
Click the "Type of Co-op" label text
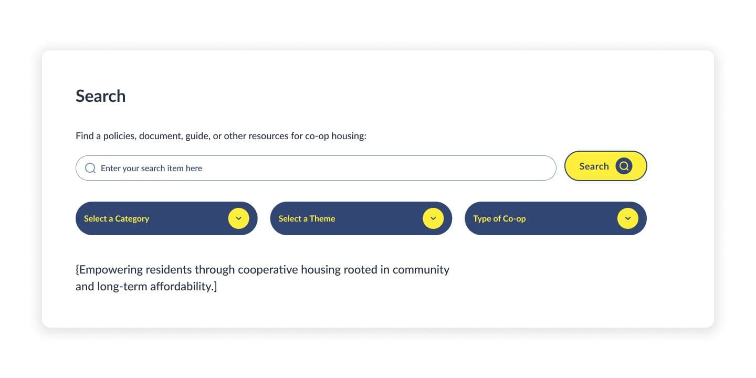[499, 219]
